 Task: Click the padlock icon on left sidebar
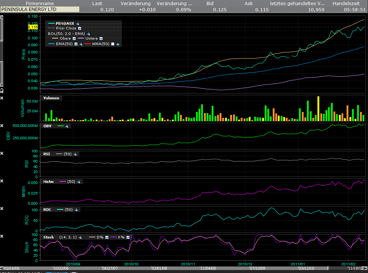[2, 90]
